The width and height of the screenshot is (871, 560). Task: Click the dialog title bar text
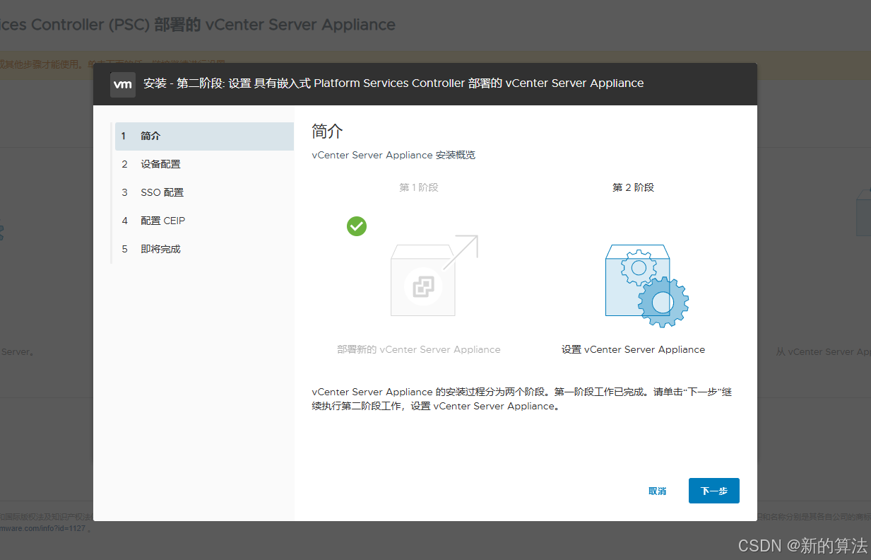pos(393,83)
